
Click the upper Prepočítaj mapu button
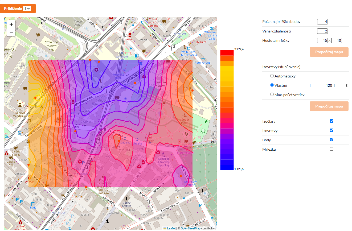click(329, 52)
